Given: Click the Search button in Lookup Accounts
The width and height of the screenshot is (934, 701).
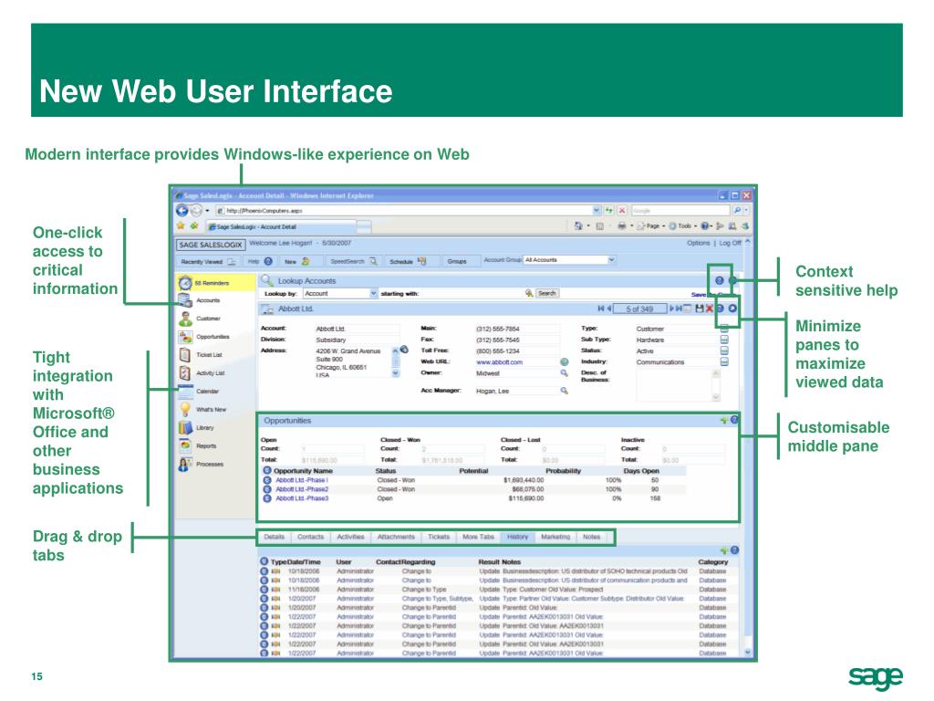Looking at the screenshot, I should [547, 293].
